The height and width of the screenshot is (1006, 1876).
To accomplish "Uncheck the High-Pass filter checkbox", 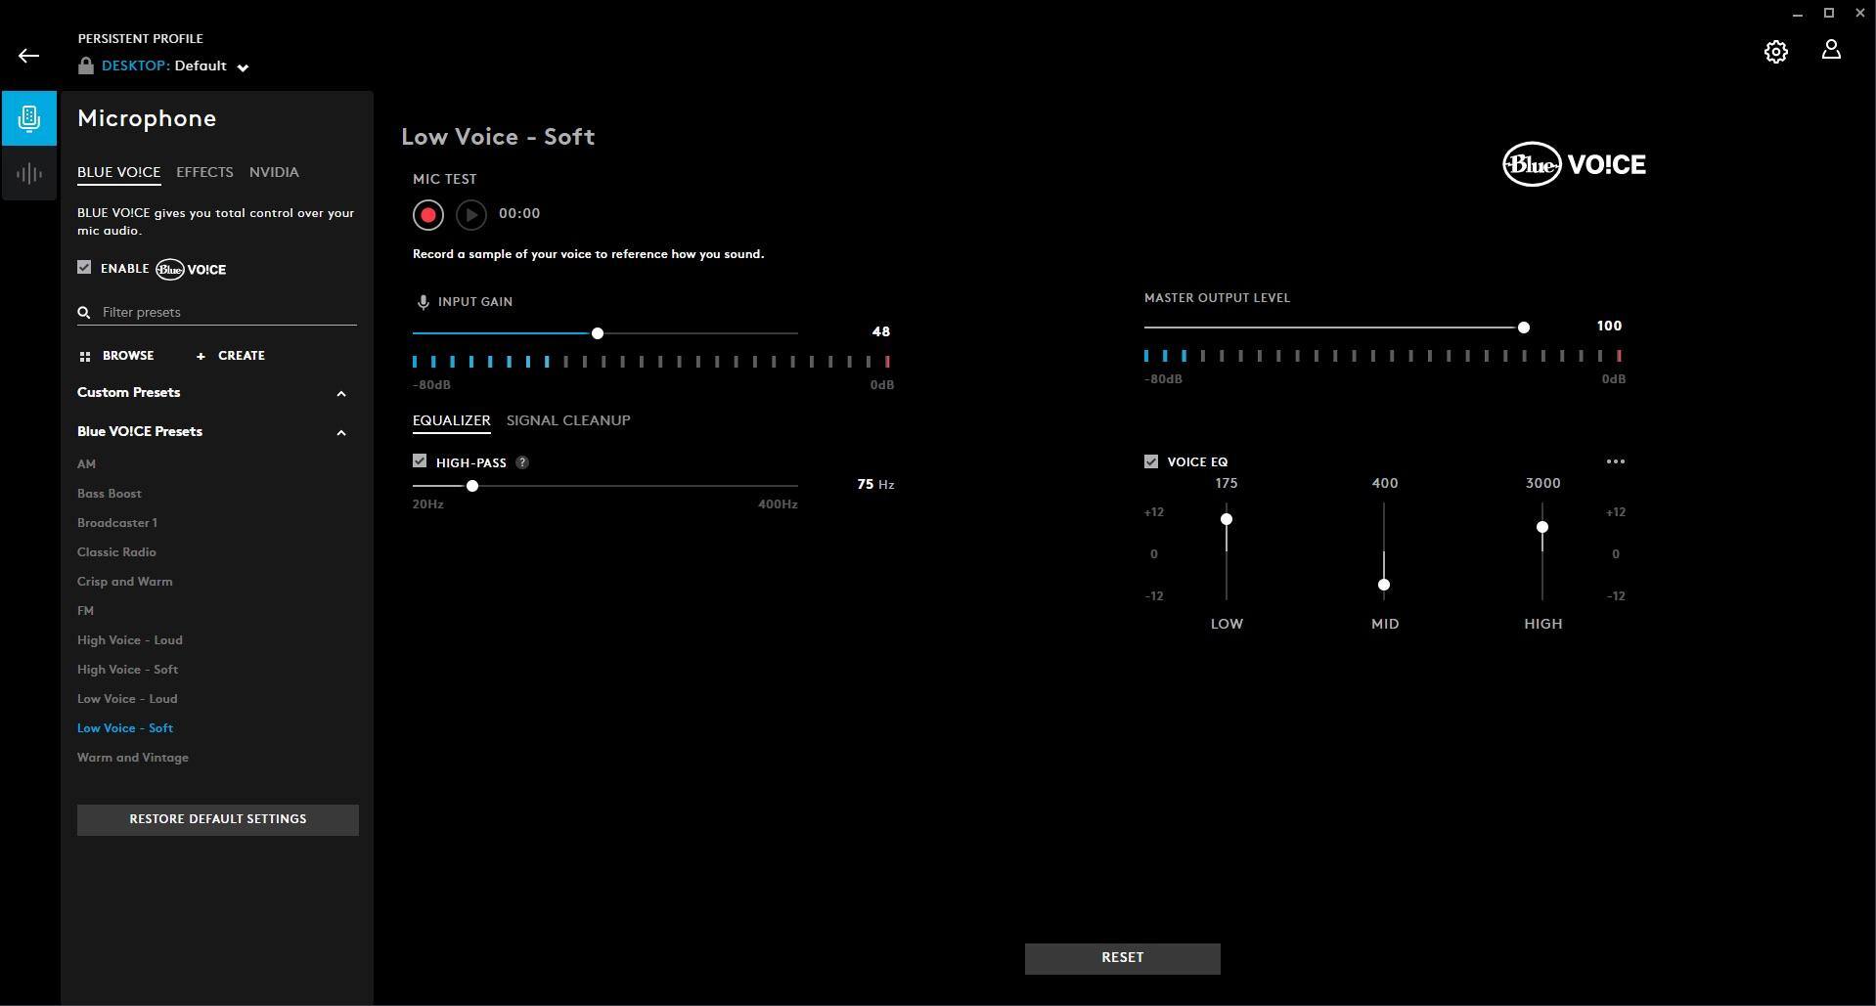I will (420, 461).
